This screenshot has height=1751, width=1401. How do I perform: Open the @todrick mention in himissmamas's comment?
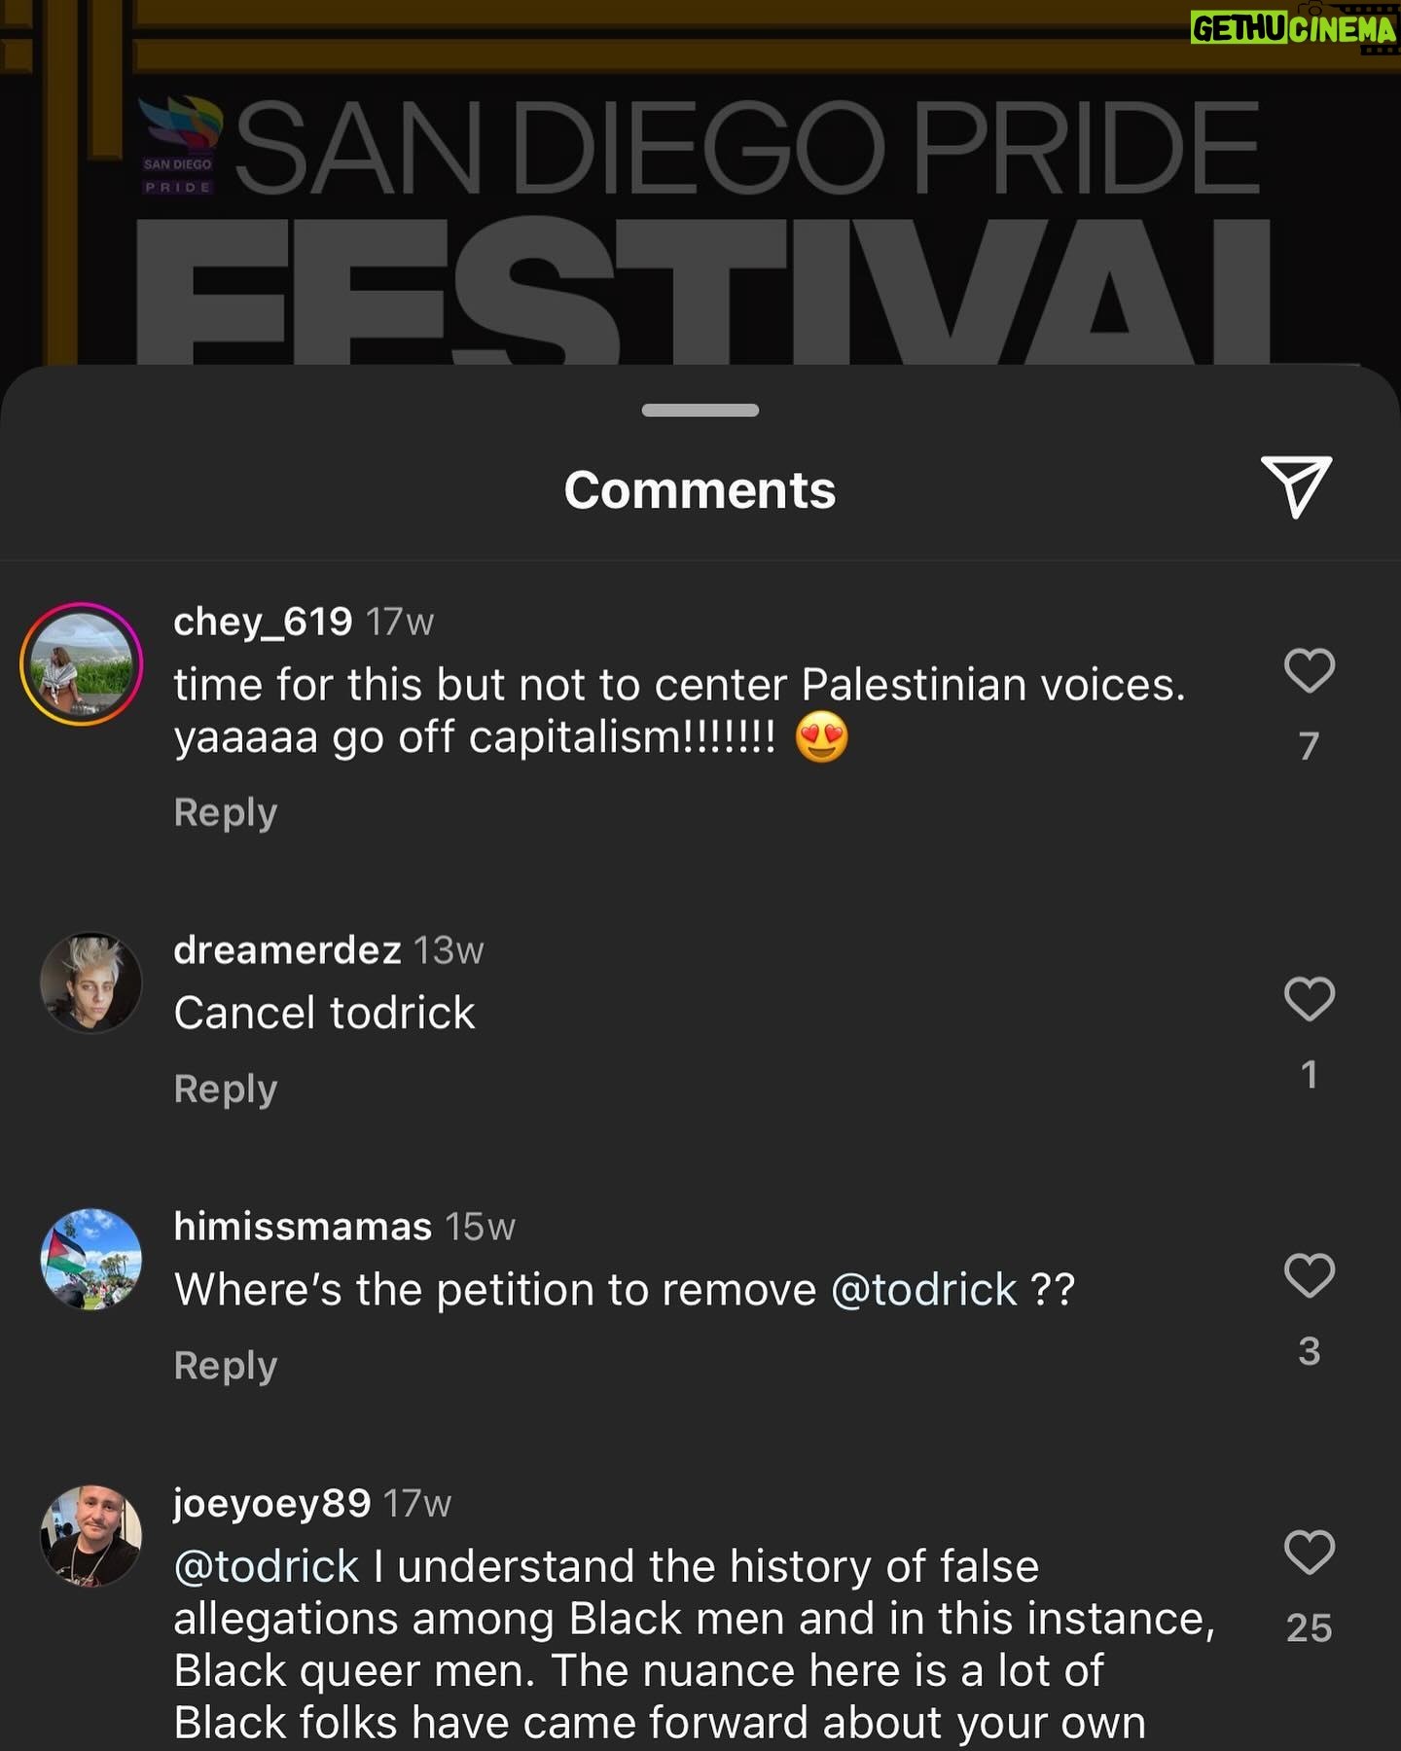point(924,1290)
